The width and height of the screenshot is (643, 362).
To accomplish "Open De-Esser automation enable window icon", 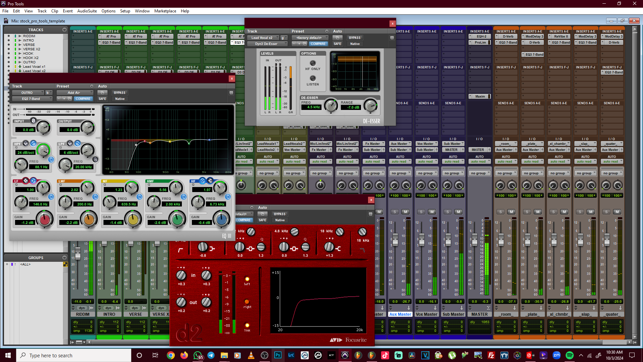I will tap(337, 38).
